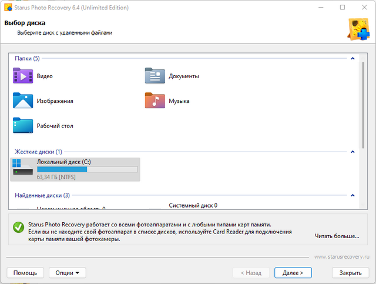Image resolution: width=376 pixels, height=284 pixels.
Task: Collapse the Найденные диски (3) section
Action: (352, 195)
